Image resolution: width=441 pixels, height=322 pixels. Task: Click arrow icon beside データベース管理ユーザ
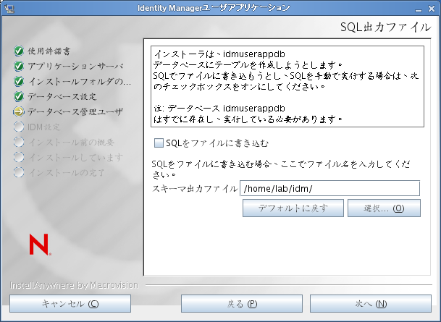19,111
